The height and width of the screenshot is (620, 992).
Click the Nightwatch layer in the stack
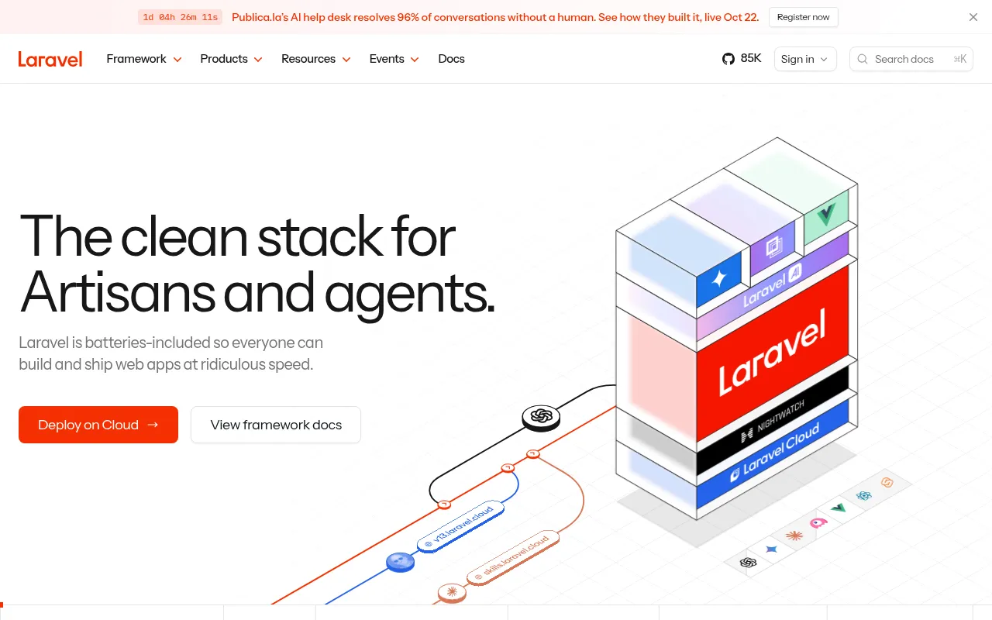tap(773, 422)
